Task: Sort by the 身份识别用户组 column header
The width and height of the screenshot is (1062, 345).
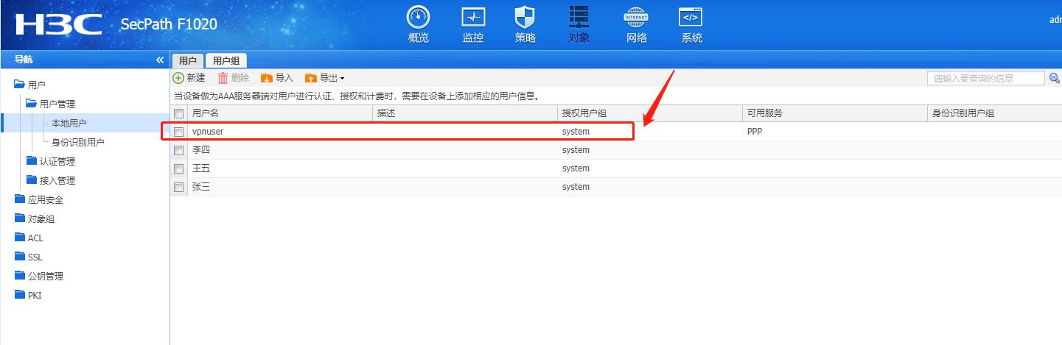Action: point(995,113)
